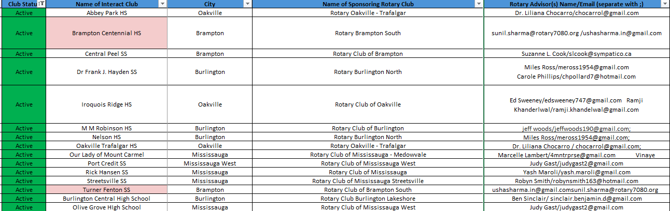Image resolution: width=670 pixels, height=211 pixels.
Task: Select the pink Brampton Centennial HS cell
Action: [x=106, y=33]
